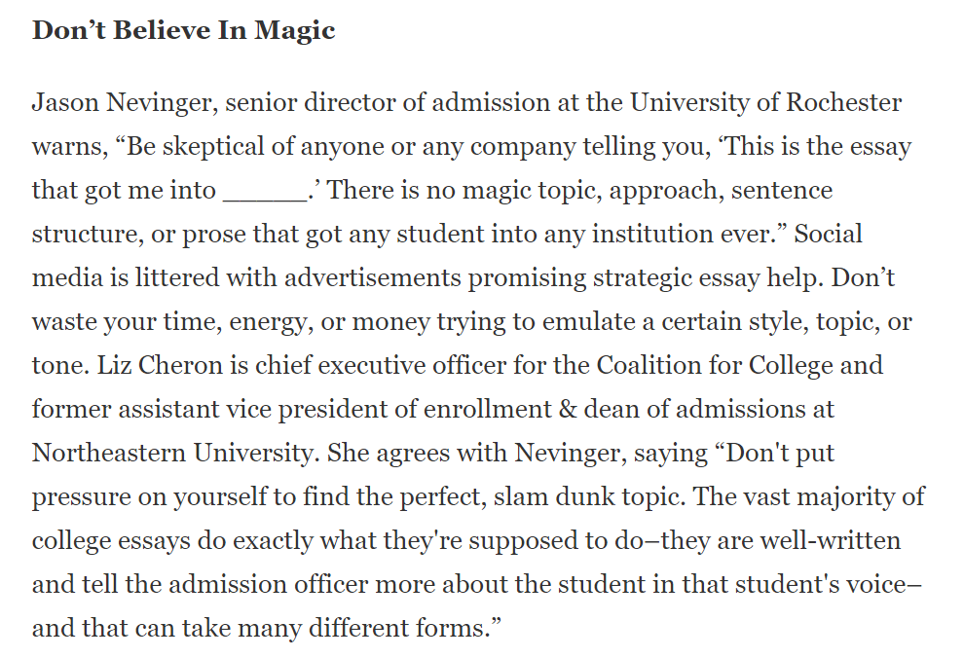964x658 pixels.
Task: Click the hyphenated word 'well-written'
Action: tap(831, 540)
